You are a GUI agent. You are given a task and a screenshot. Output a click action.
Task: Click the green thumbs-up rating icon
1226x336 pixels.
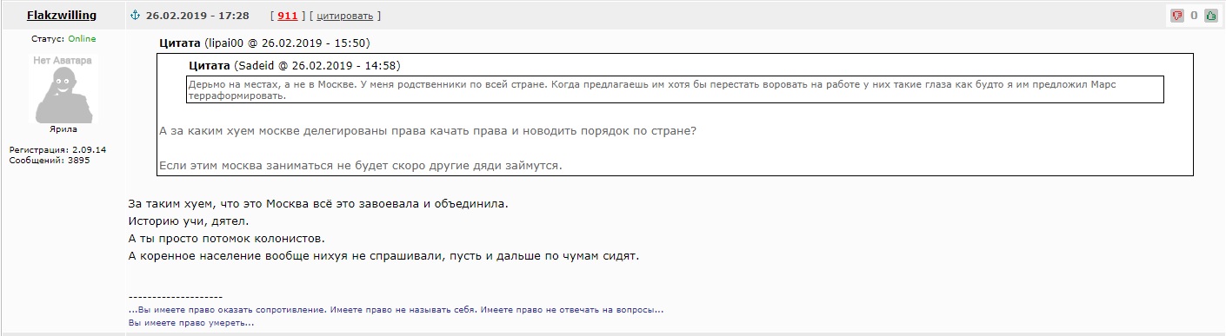point(1211,16)
